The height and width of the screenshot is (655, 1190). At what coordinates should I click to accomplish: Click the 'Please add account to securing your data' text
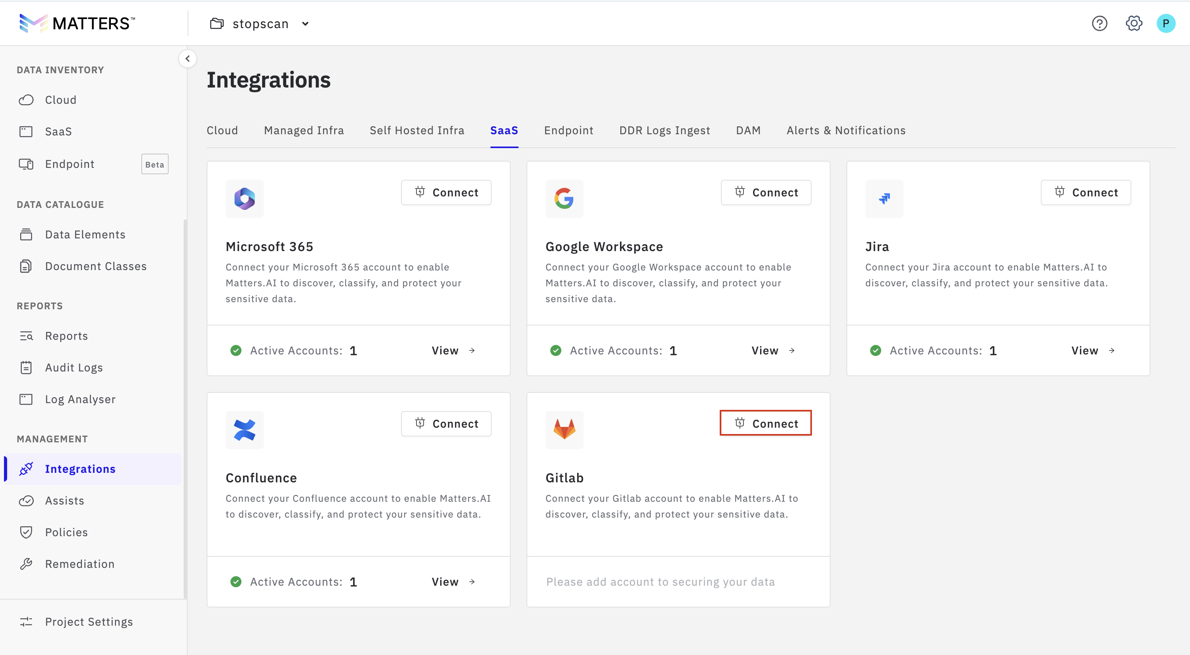[660, 581]
